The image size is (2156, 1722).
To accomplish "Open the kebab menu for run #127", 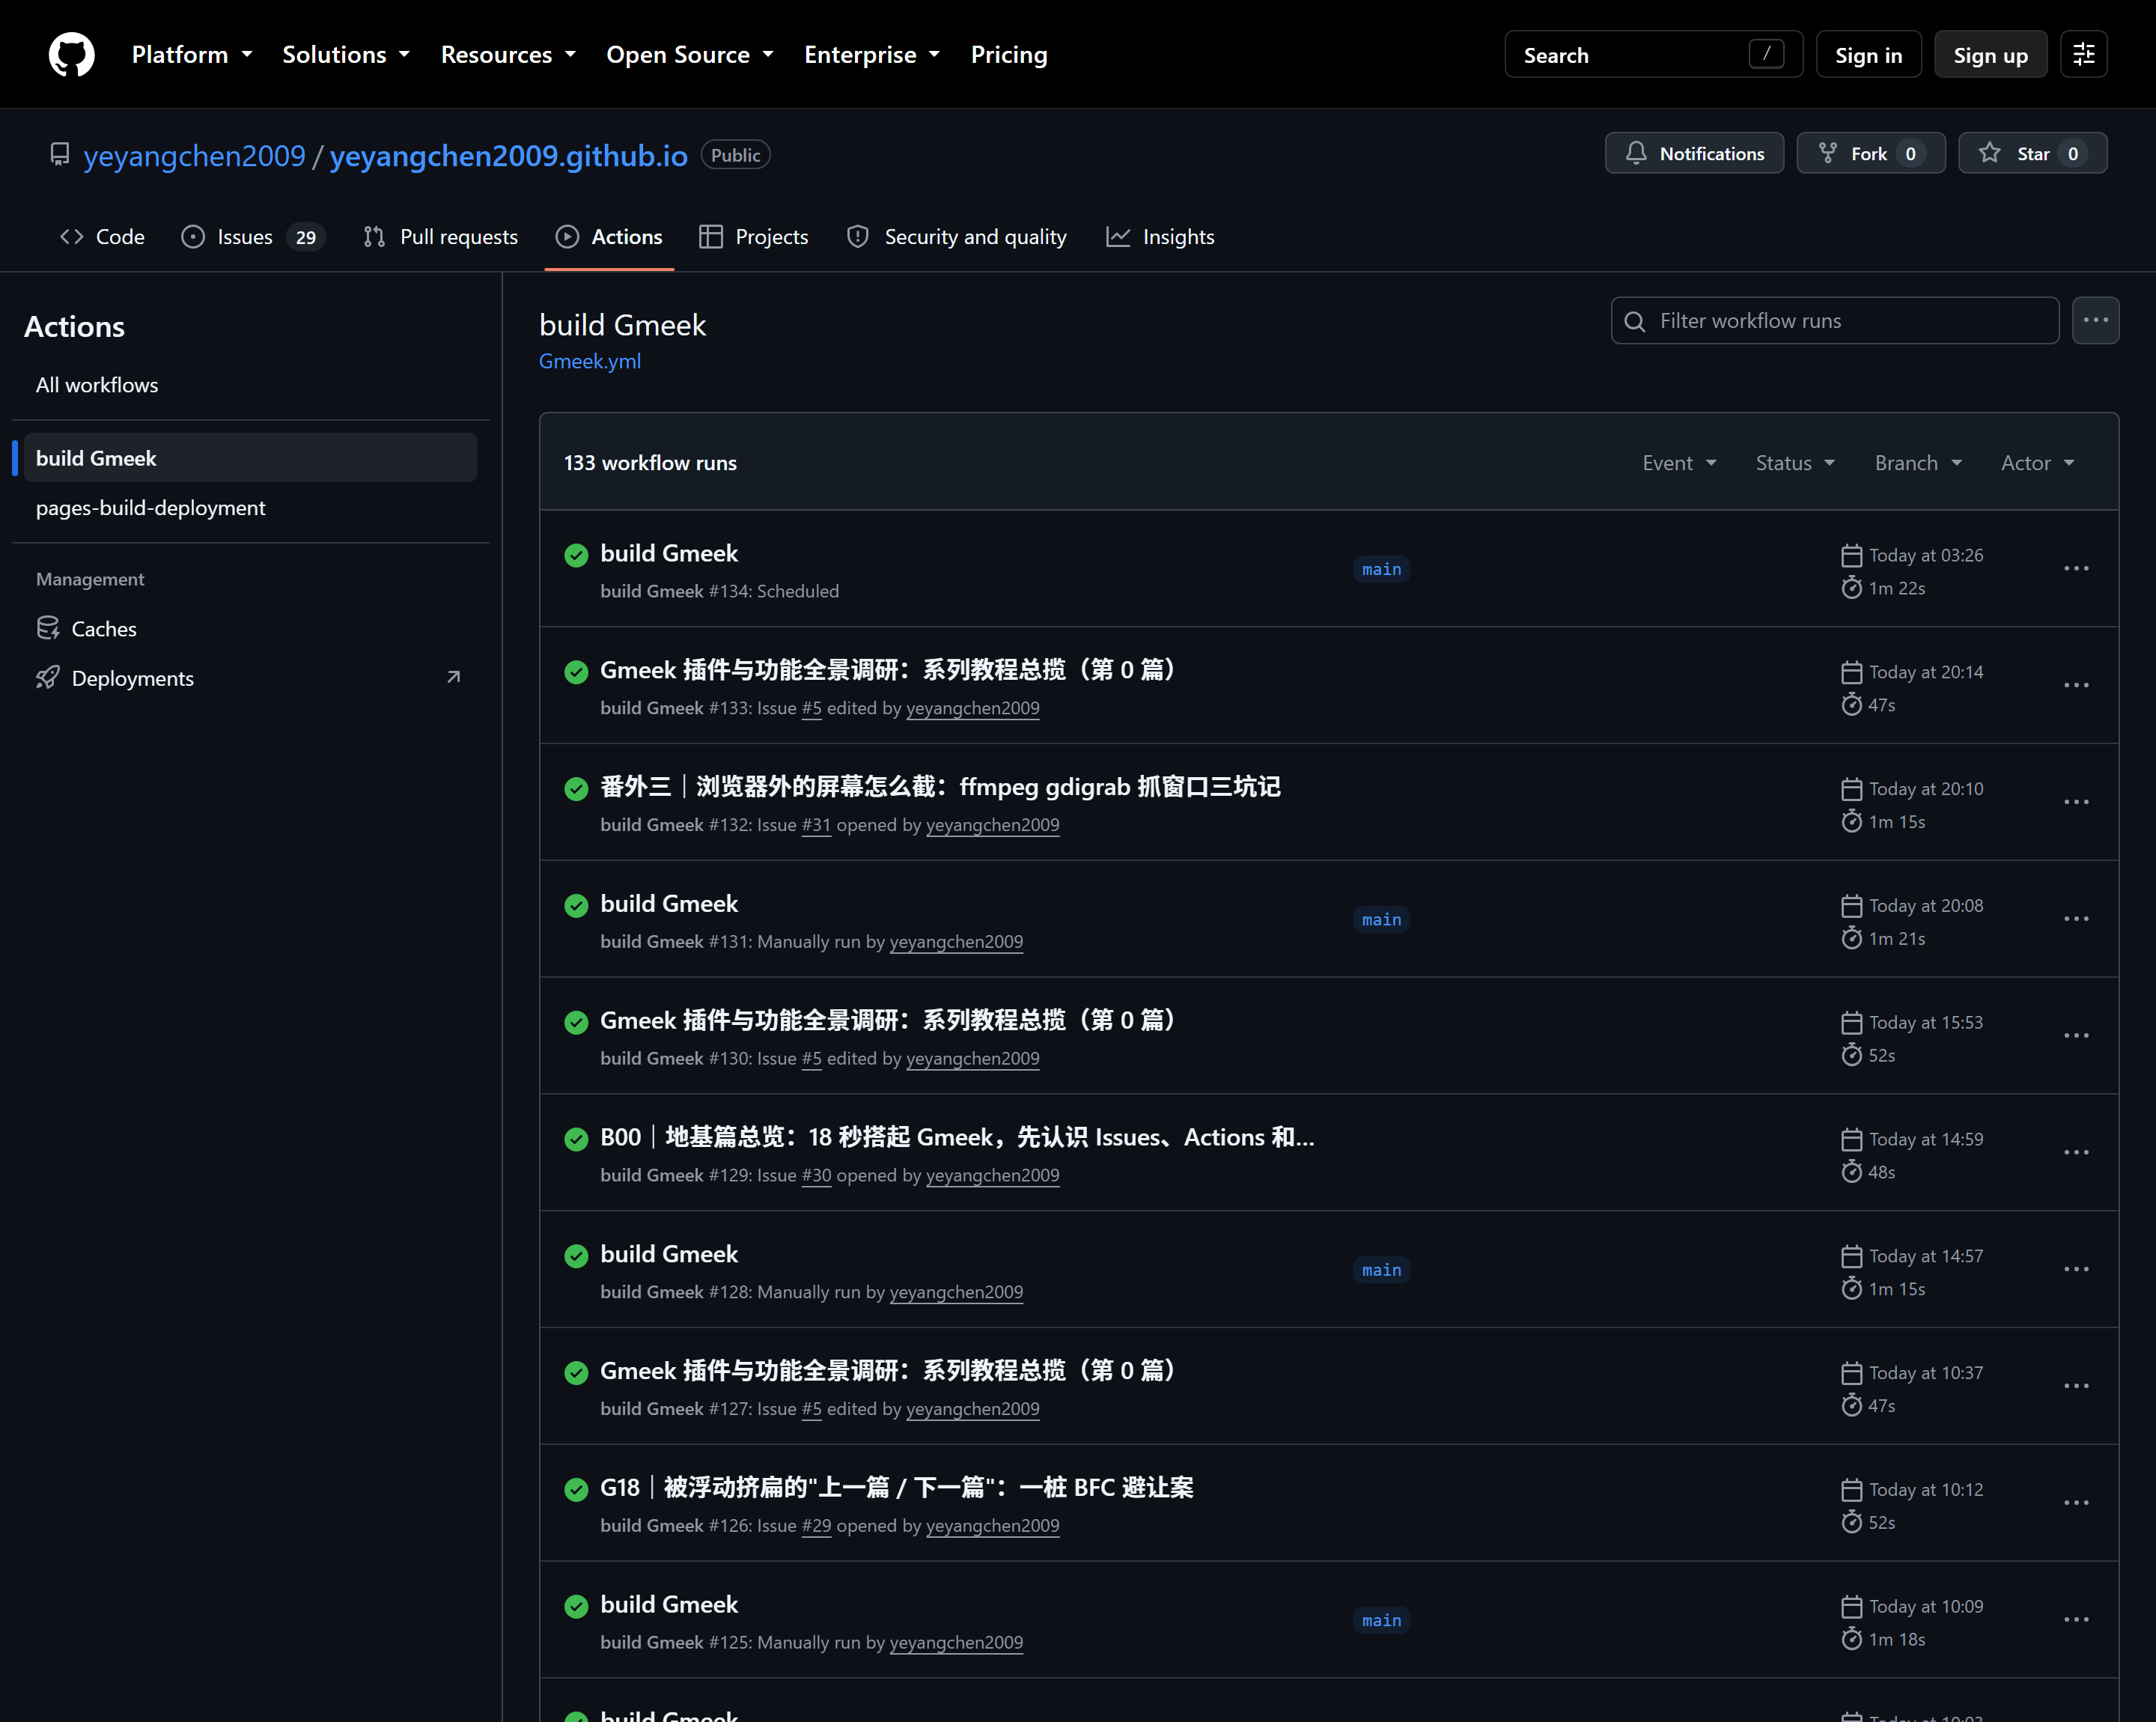I will 2076,1386.
